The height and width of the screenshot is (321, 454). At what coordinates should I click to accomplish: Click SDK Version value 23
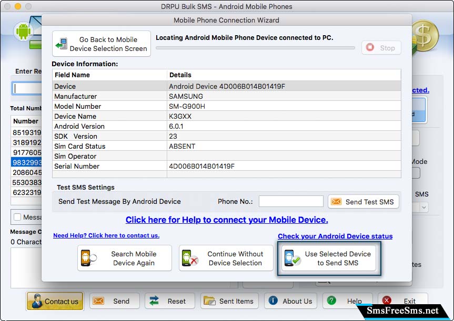(x=173, y=136)
